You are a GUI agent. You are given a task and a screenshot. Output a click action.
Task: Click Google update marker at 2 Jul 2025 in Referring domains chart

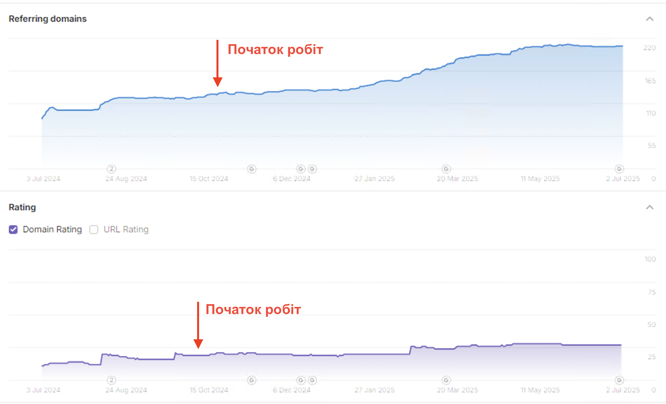coord(619,169)
